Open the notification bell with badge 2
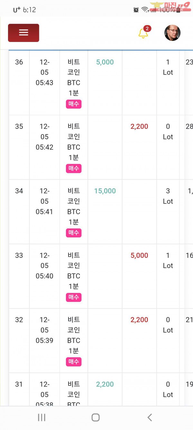 (x=143, y=33)
